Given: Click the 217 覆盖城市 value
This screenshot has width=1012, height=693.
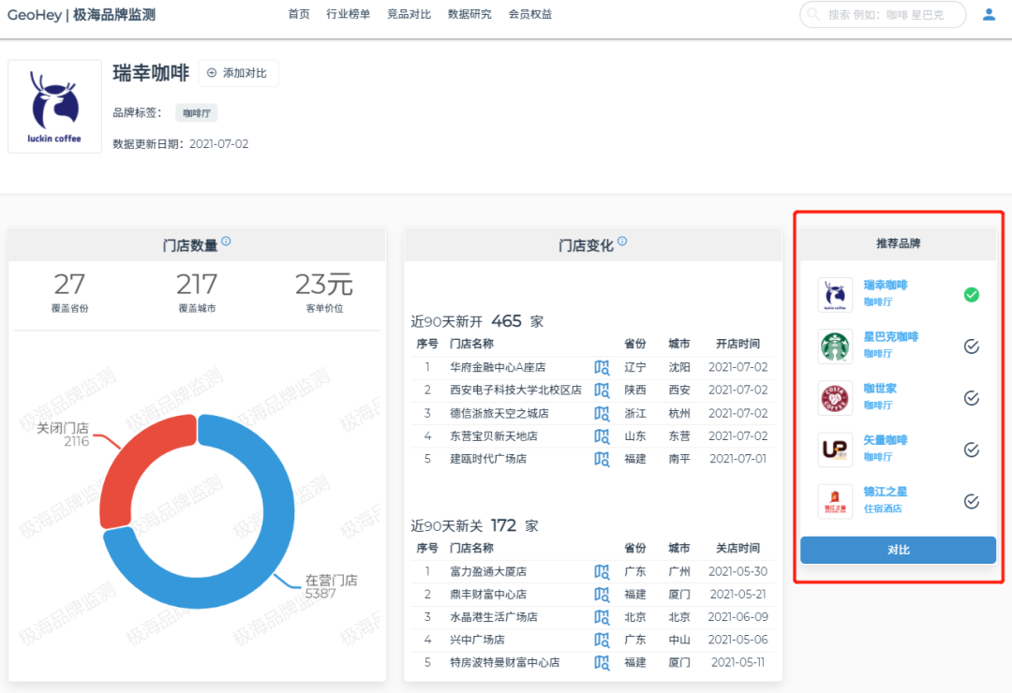Looking at the screenshot, I should [x=197, y=284].
